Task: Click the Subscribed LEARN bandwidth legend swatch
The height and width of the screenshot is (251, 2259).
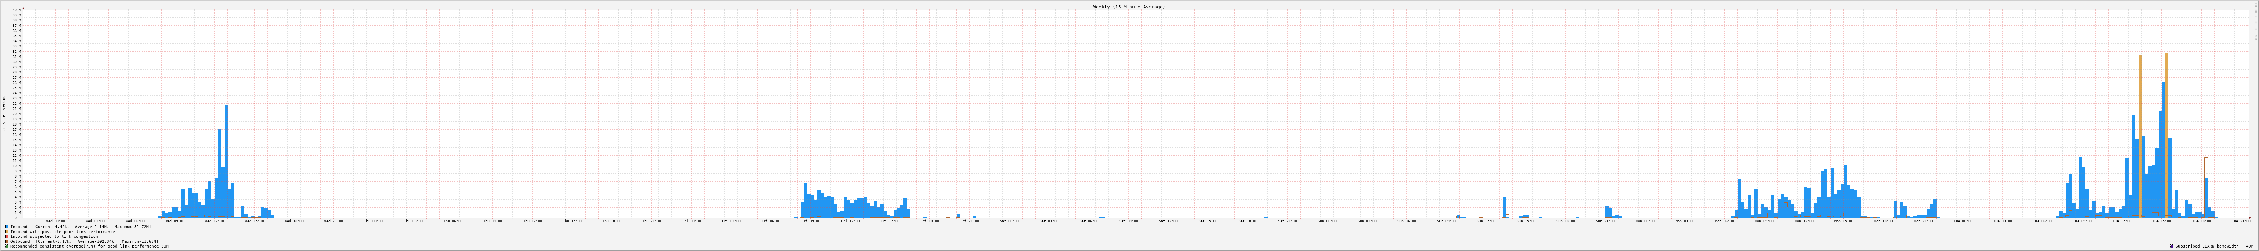Action: pos(2171,246)
